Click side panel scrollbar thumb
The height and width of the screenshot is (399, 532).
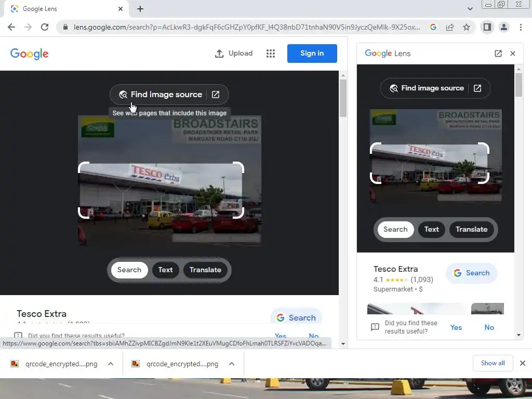[x=518, y=85]
